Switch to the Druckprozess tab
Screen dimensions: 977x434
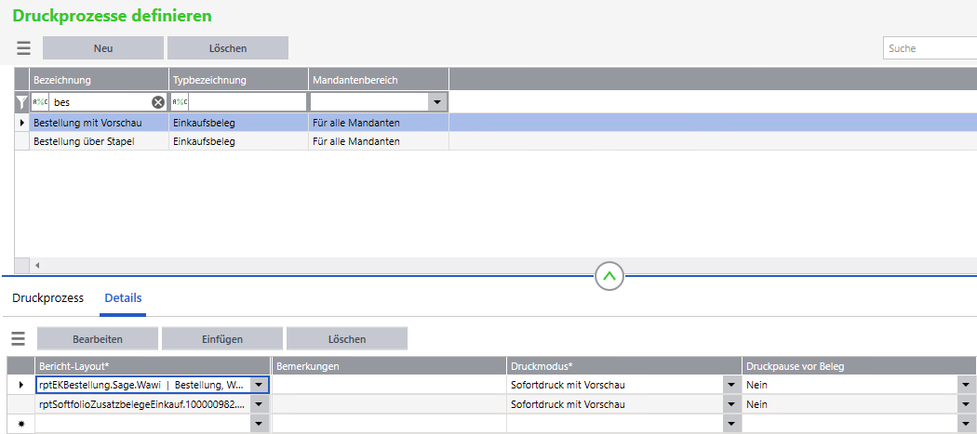47,298
